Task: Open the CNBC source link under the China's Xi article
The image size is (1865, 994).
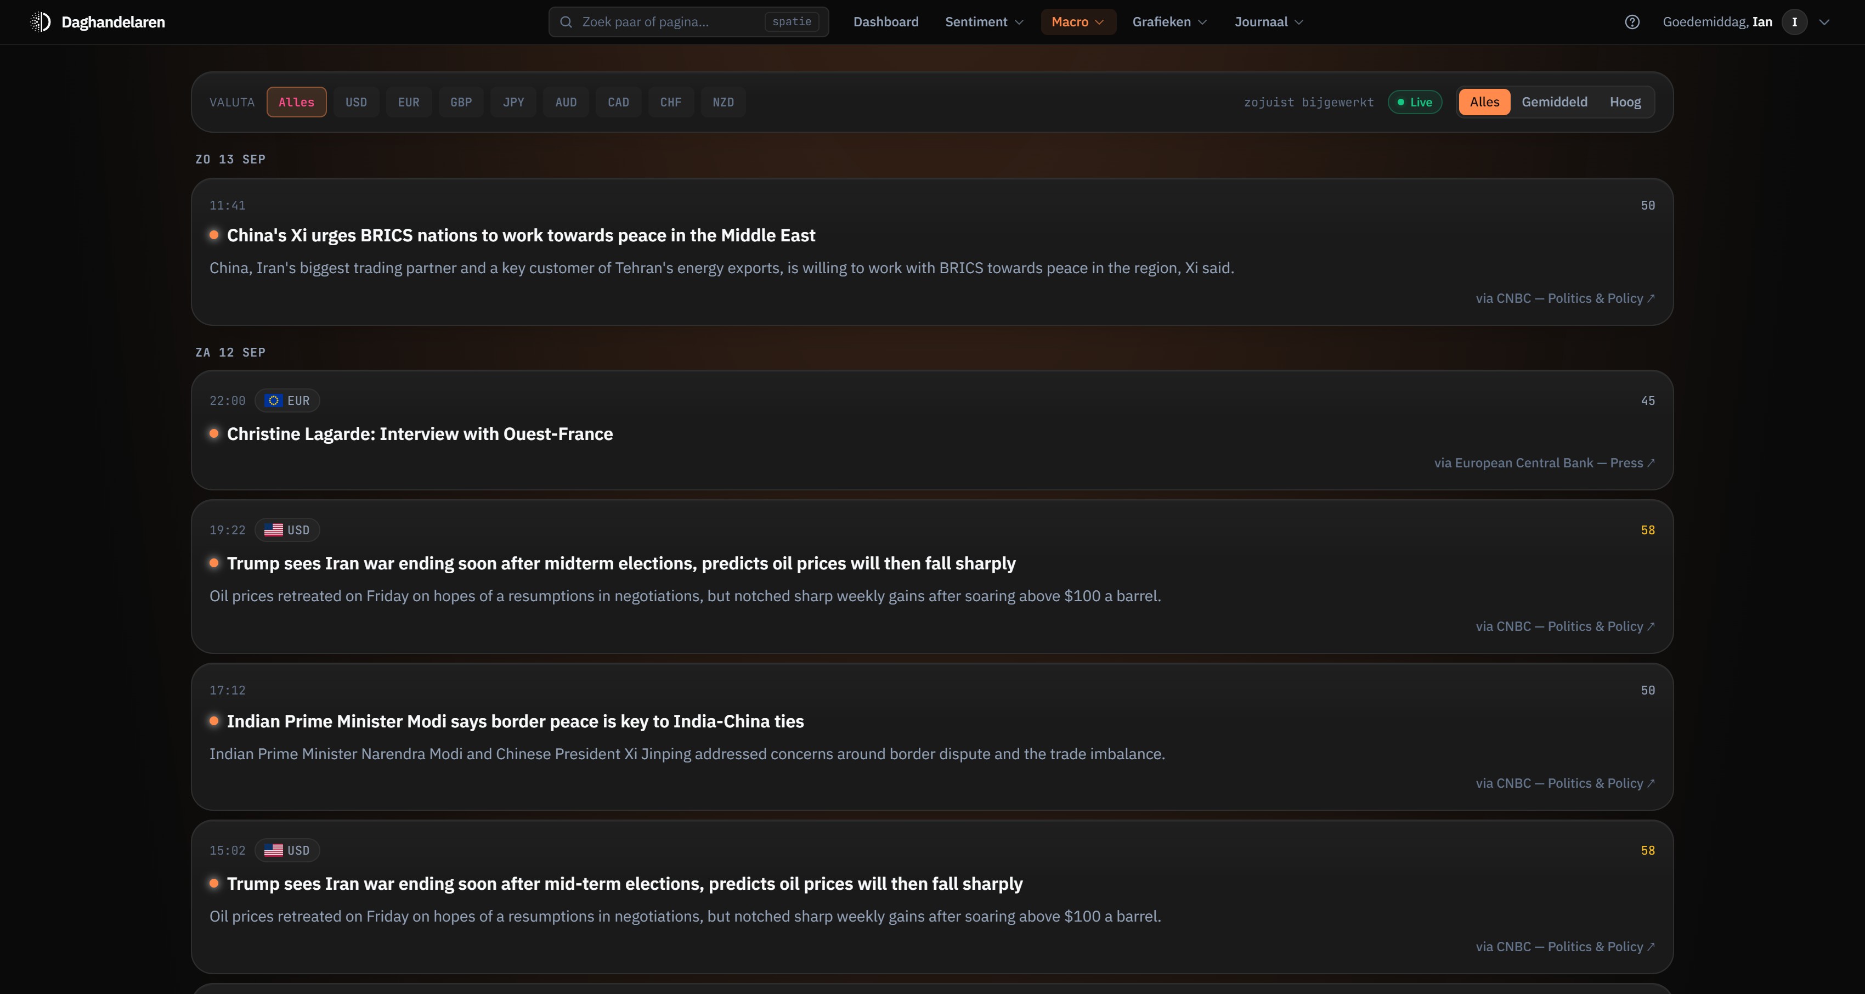Action: (x=1566, y=298)
